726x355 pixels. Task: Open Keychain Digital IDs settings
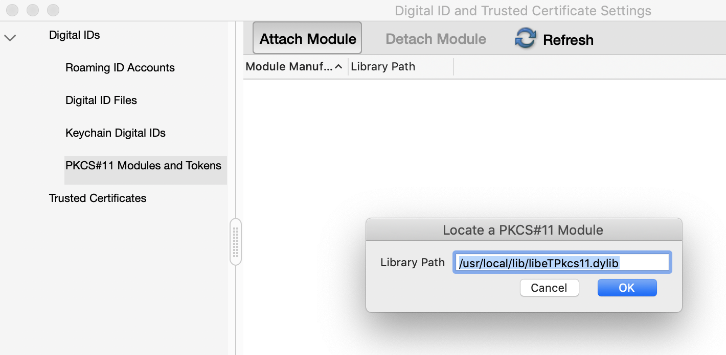pyautogui.click(x=116, y=133)
